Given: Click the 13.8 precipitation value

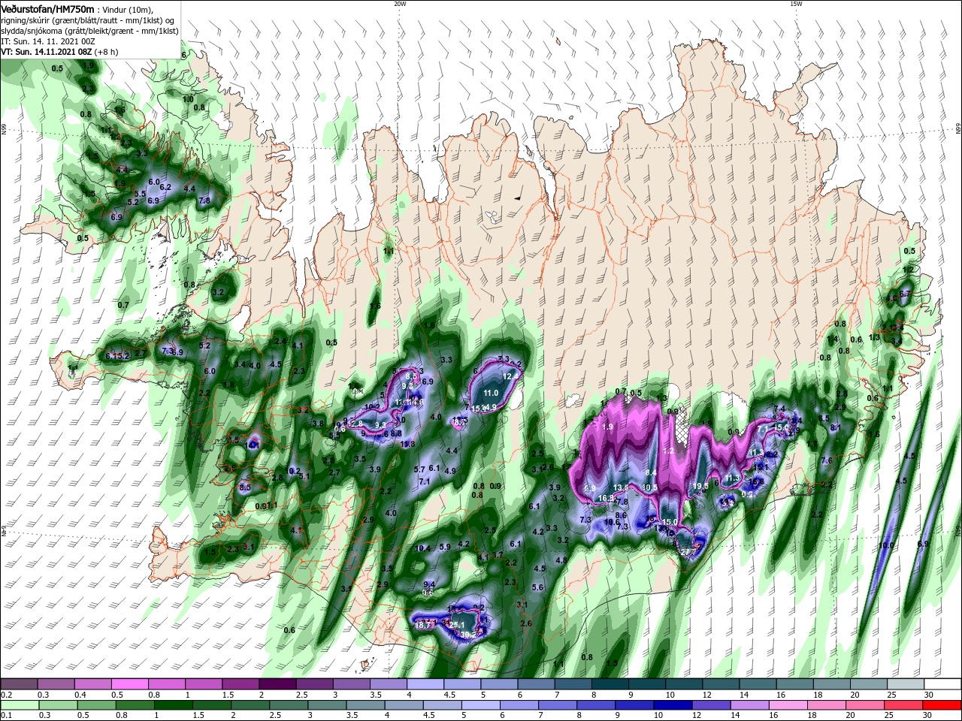Looking at the screenshot, I should tap(621, 487).
